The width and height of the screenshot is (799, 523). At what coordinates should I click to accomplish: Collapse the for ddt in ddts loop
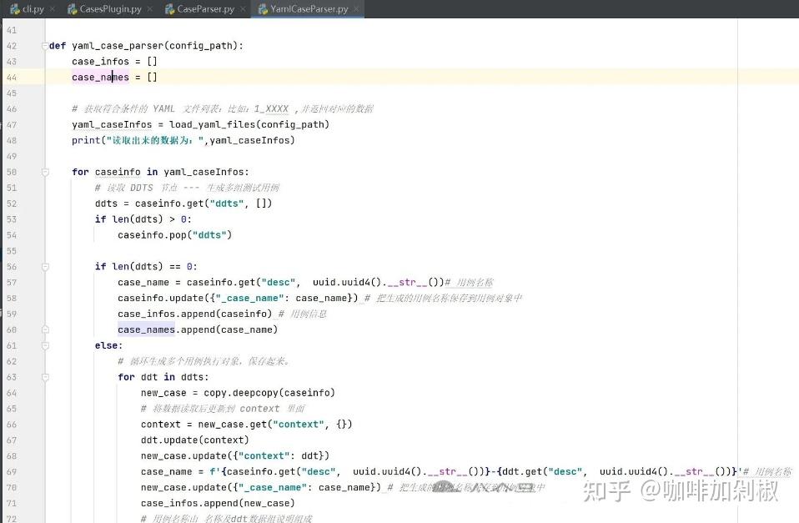click(x=46, y=376)
